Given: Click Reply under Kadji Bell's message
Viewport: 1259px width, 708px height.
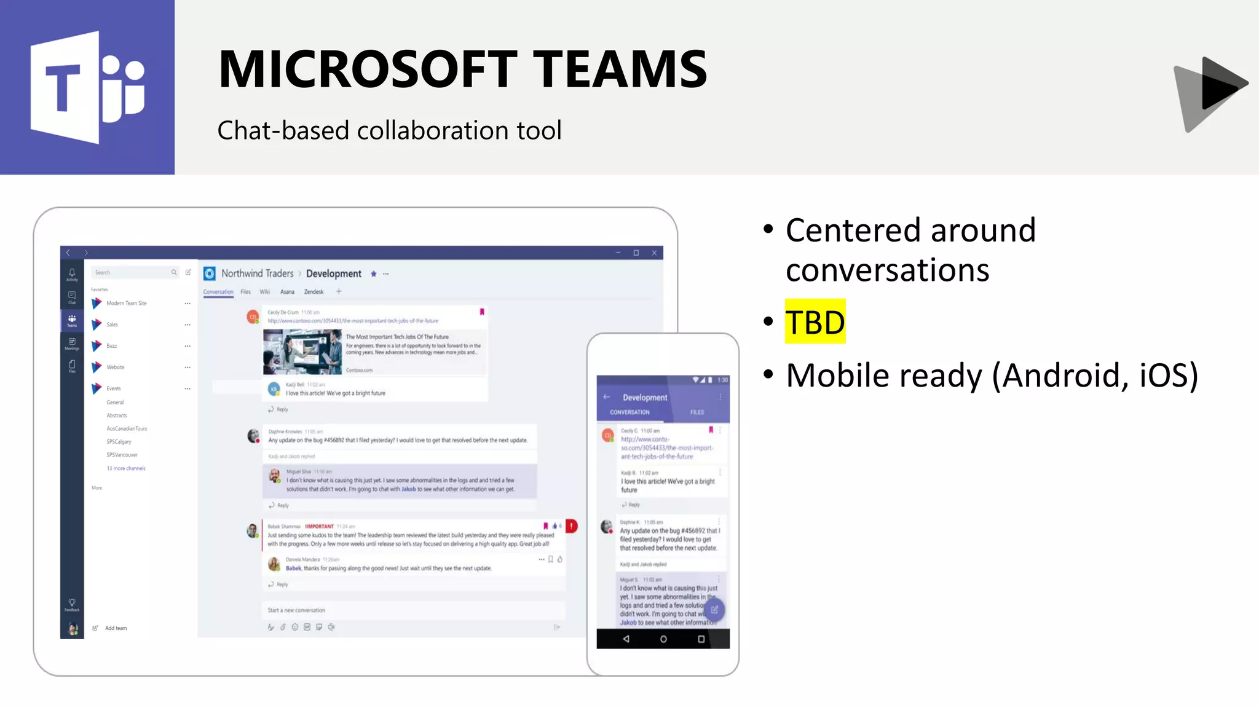Looking at the screenshot, I should [x=278, y=409].
